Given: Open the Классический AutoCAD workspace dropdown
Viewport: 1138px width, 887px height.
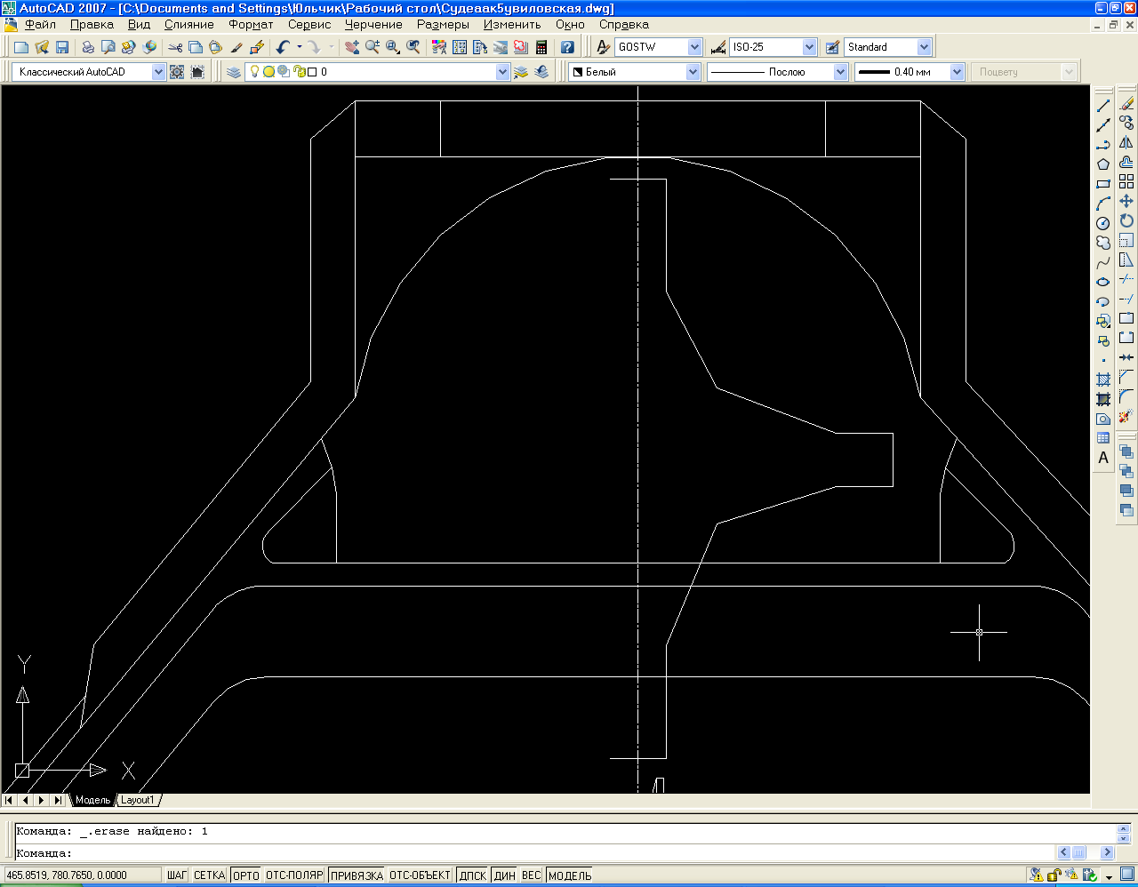Looking at the screenshot, I should [x=158, y=72].
